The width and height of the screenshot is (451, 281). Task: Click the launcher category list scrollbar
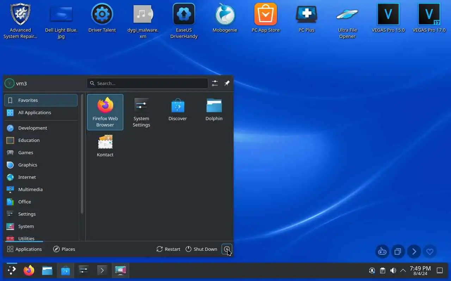click(x=82, y=154)
